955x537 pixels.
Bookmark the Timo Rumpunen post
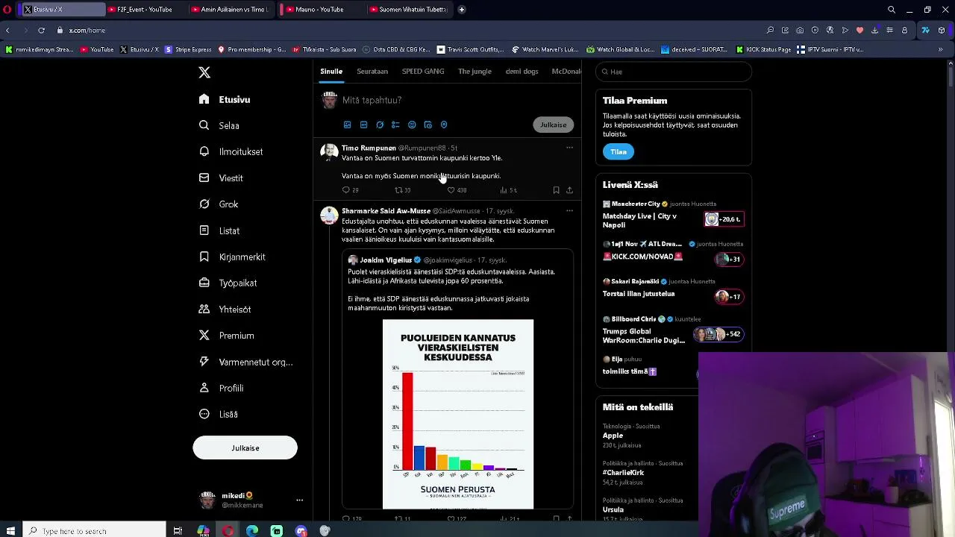tap(556, 190)
